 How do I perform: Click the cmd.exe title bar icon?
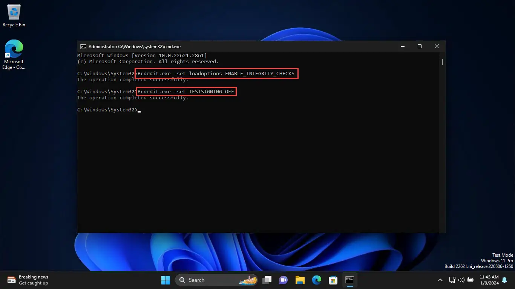pyautogui.click(x=83, y=46)
